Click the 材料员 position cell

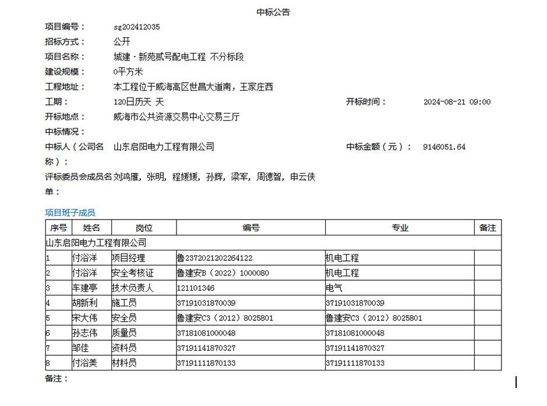pos(124,363)
